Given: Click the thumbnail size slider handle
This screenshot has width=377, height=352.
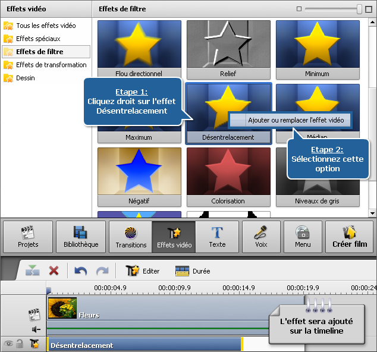Looking at the screenshot, I should pos(360,9).
